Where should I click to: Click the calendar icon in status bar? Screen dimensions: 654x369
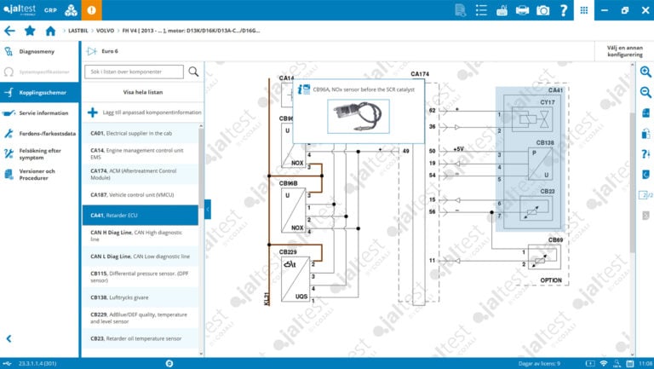tap(630, 364)
